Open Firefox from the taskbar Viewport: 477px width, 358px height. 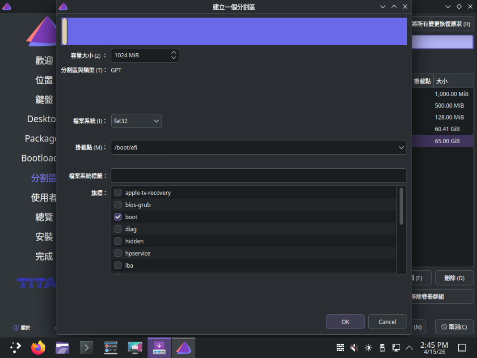pyautogui.click(x=38, y=347)
